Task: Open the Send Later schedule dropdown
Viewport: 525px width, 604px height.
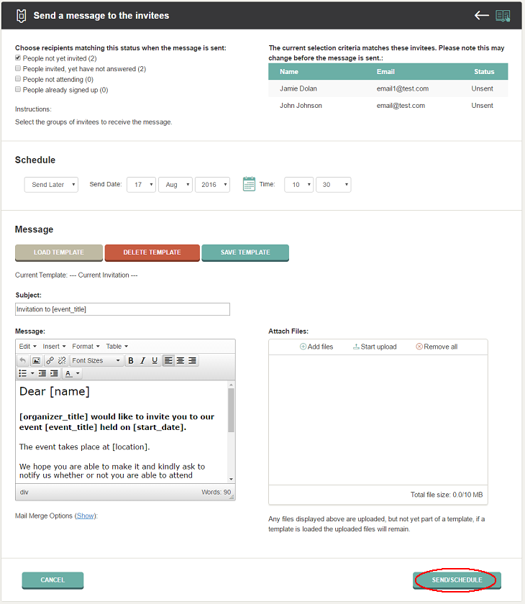Action: tap(51, 185)
